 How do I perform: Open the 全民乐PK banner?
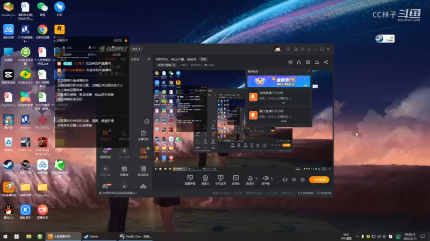coord(278,81)
